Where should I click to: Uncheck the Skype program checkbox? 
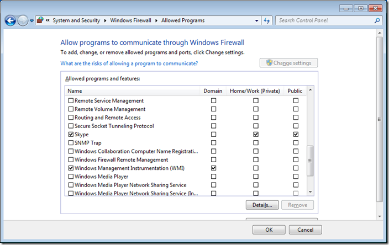[70, 135]
